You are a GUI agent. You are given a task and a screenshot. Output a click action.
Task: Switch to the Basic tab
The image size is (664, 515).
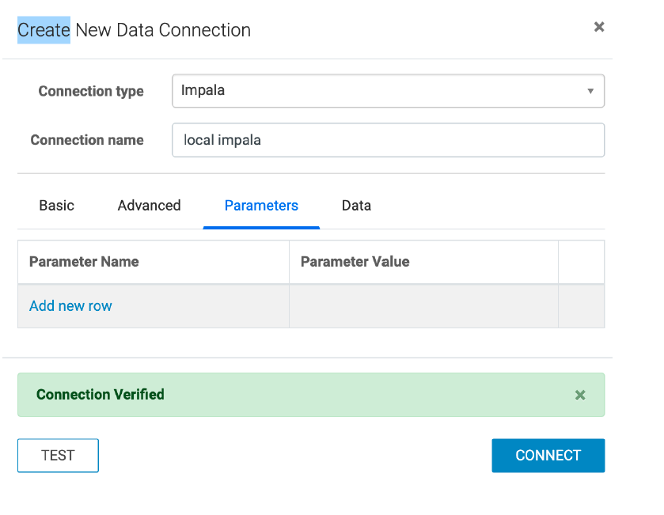click(x=56, y=206)
